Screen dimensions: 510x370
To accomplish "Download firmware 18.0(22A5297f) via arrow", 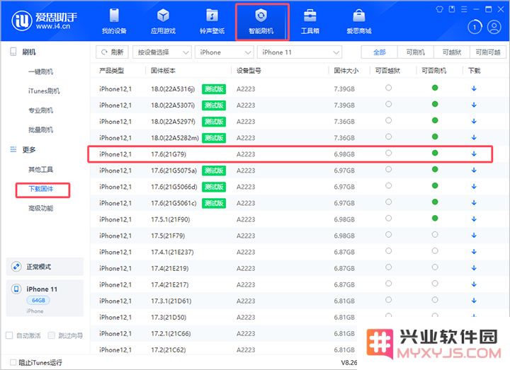I will (x=474, y=121).
